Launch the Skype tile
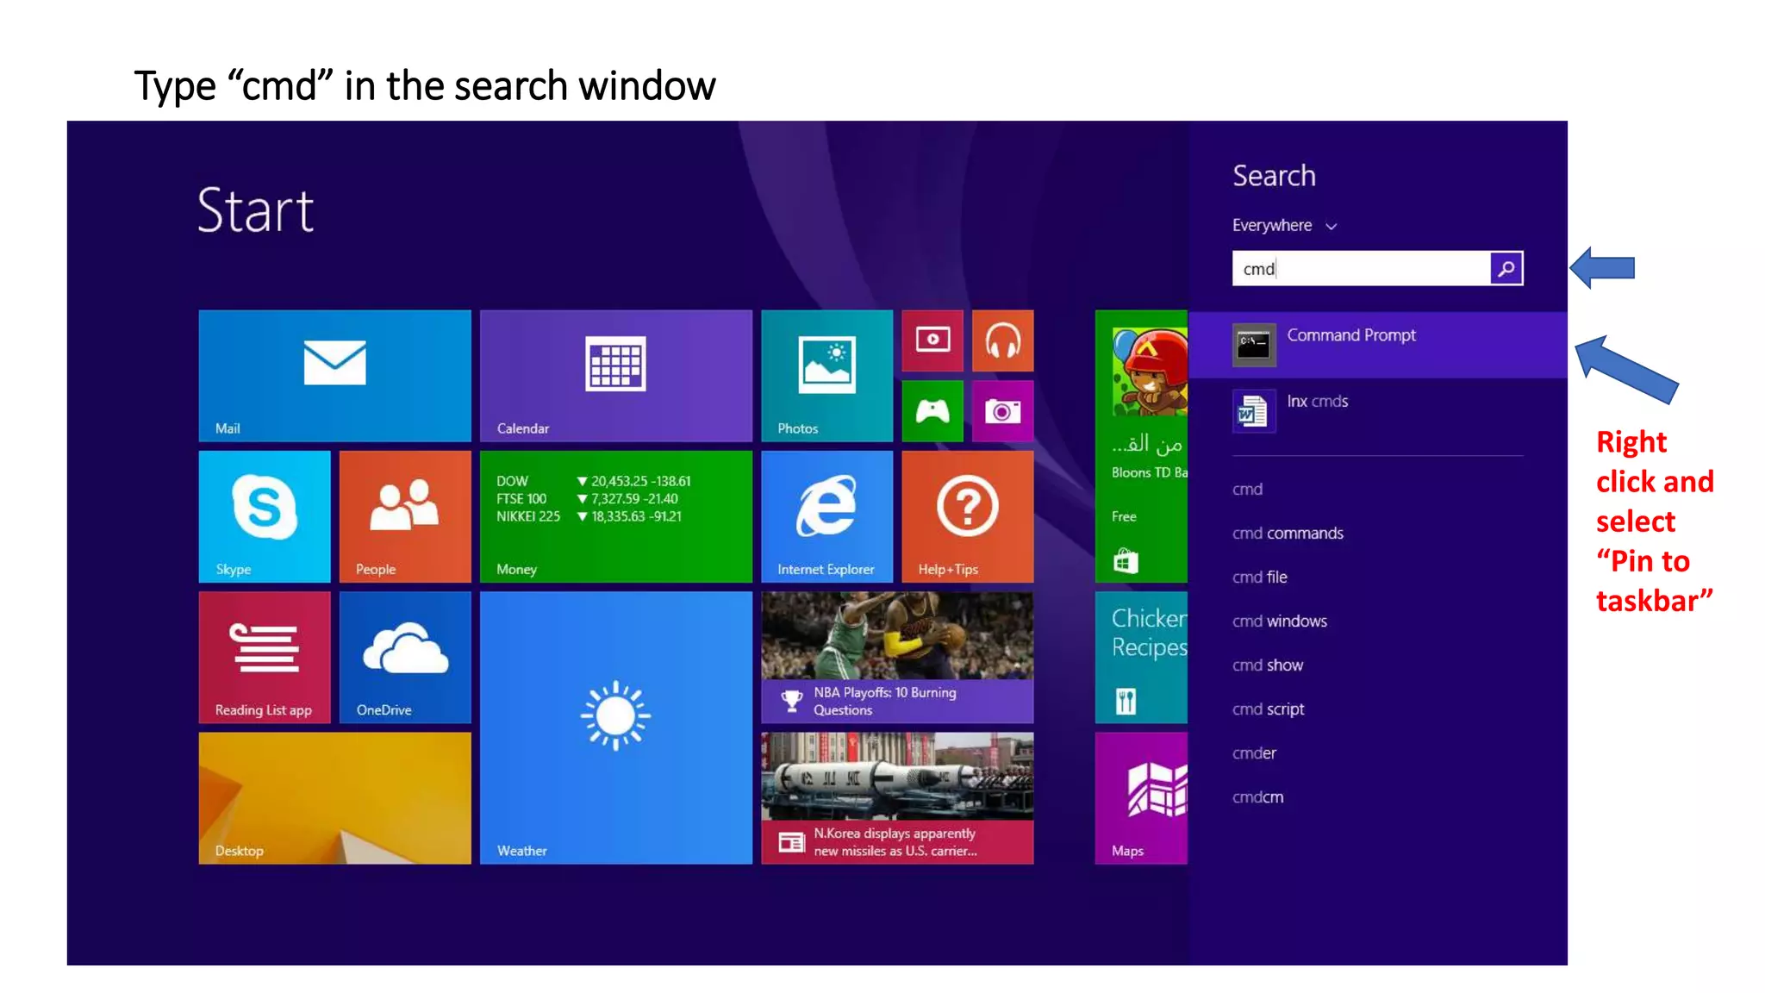Viewport: 1765px width, 993px height. click(x=265, y=516)
